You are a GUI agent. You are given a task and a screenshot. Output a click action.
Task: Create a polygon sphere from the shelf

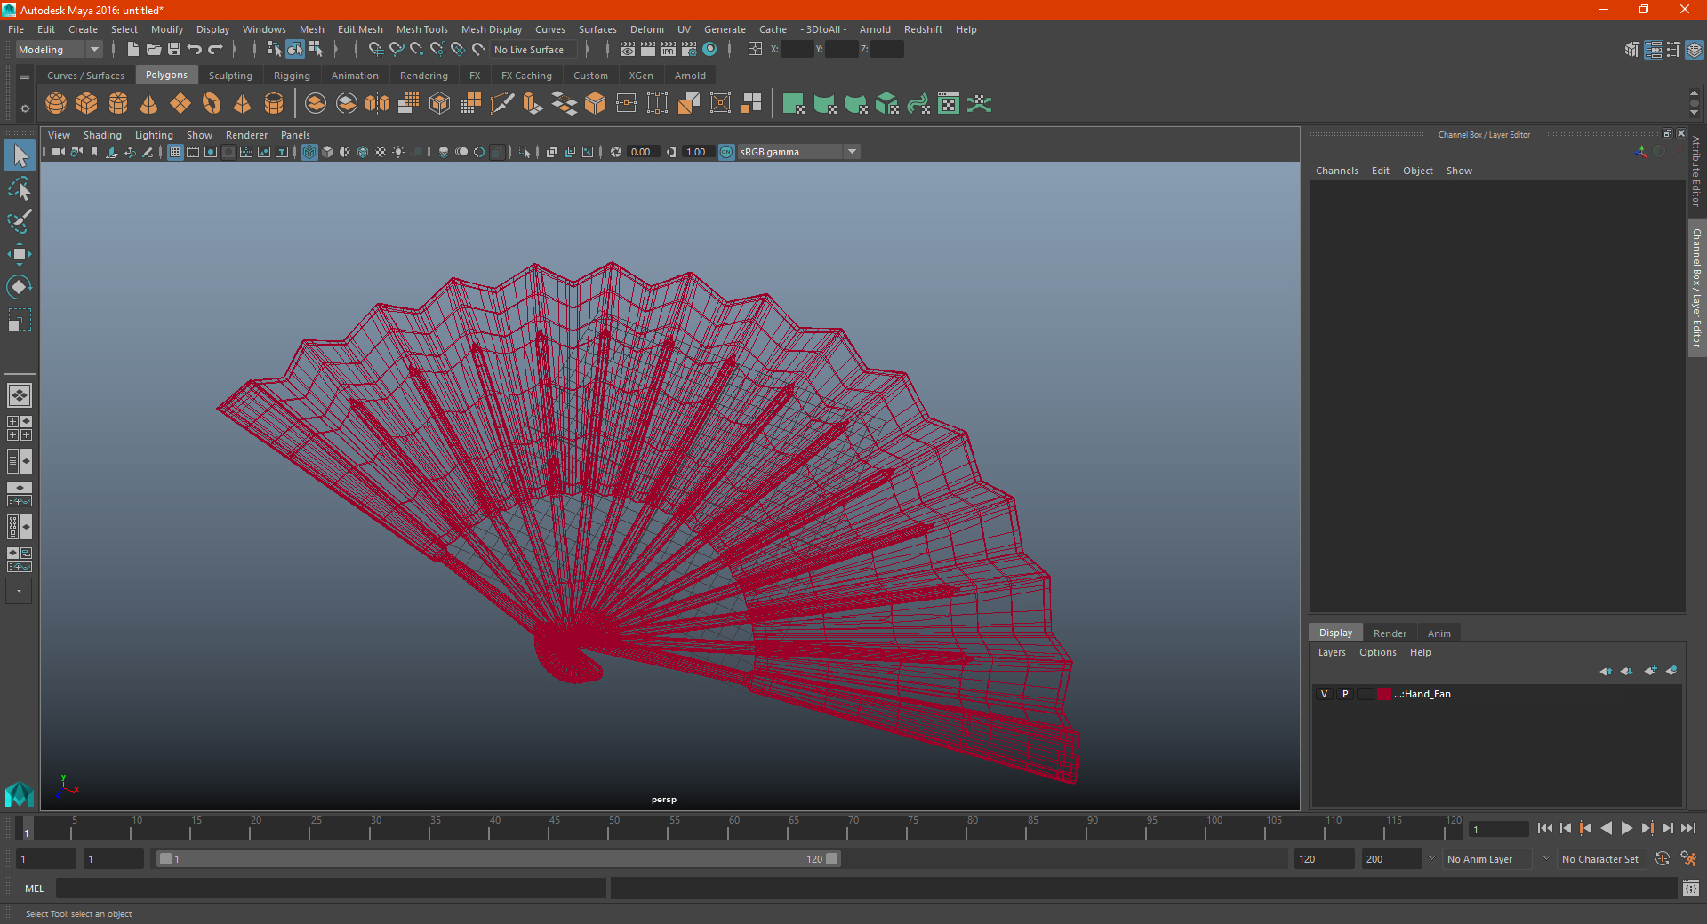click(56, 104)
